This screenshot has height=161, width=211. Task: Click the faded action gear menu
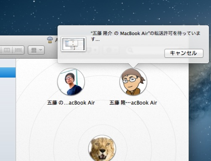click(x=111, y=50)
